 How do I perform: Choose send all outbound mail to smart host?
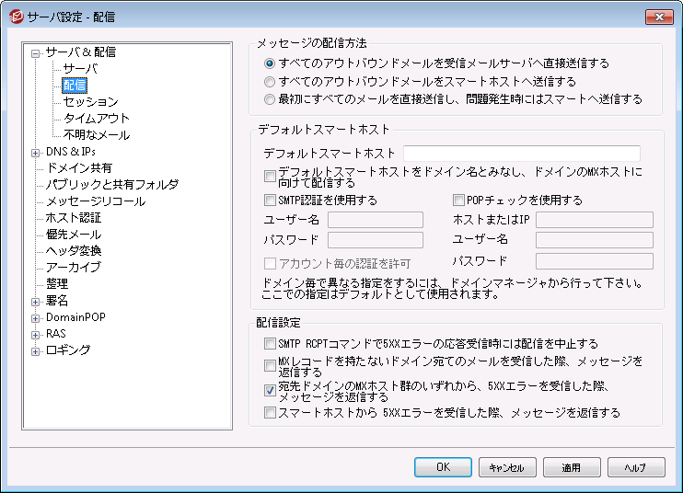[x=269, y=81]
